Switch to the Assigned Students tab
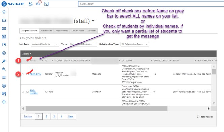Image resolution: width=224 pixels, height=132 pixels. point(29,31)
